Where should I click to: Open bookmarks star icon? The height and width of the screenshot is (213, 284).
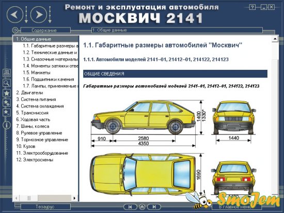[x=7, y=93]
